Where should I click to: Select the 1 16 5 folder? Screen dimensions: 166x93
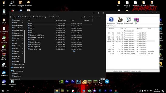pyautogui.click(x=60, y=24)
